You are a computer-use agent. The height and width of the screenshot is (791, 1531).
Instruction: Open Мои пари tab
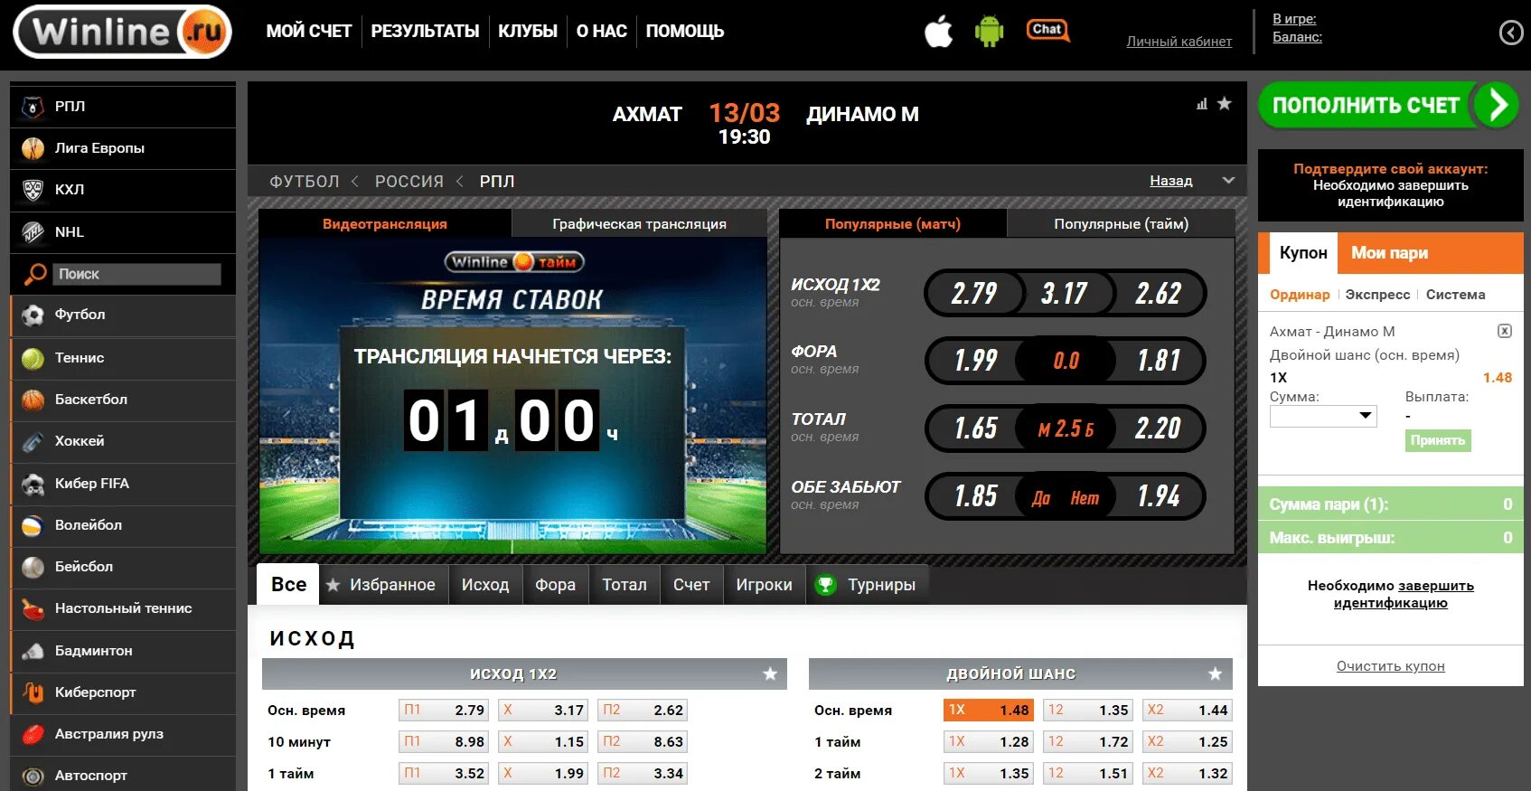click(x=1389, y=253)
